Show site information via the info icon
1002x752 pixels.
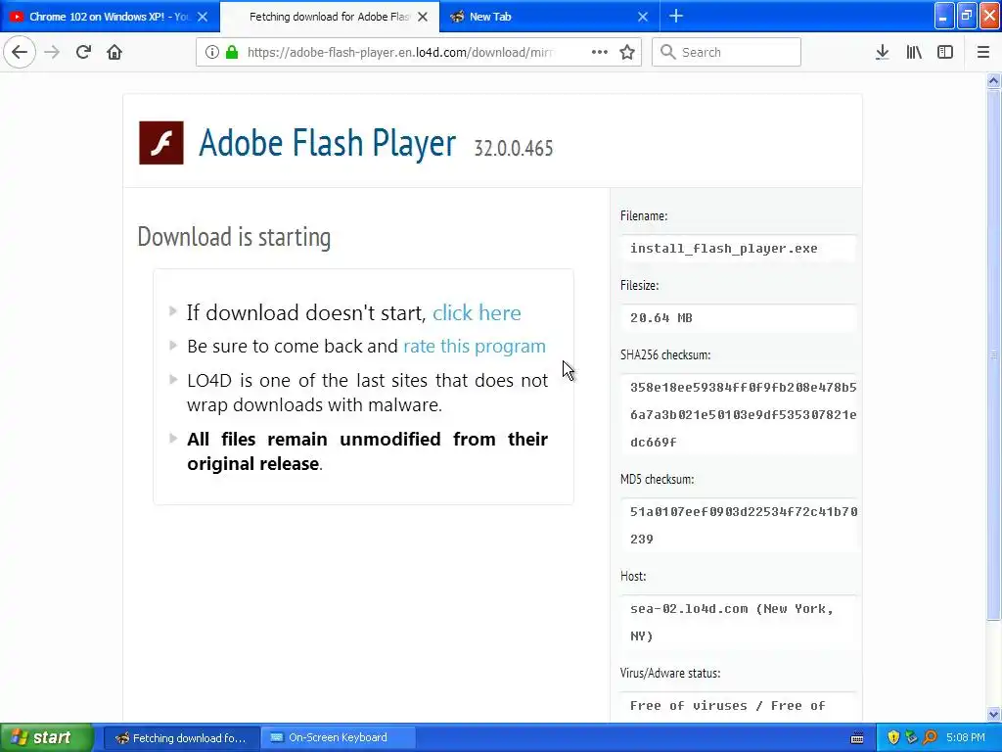point(212,52)
